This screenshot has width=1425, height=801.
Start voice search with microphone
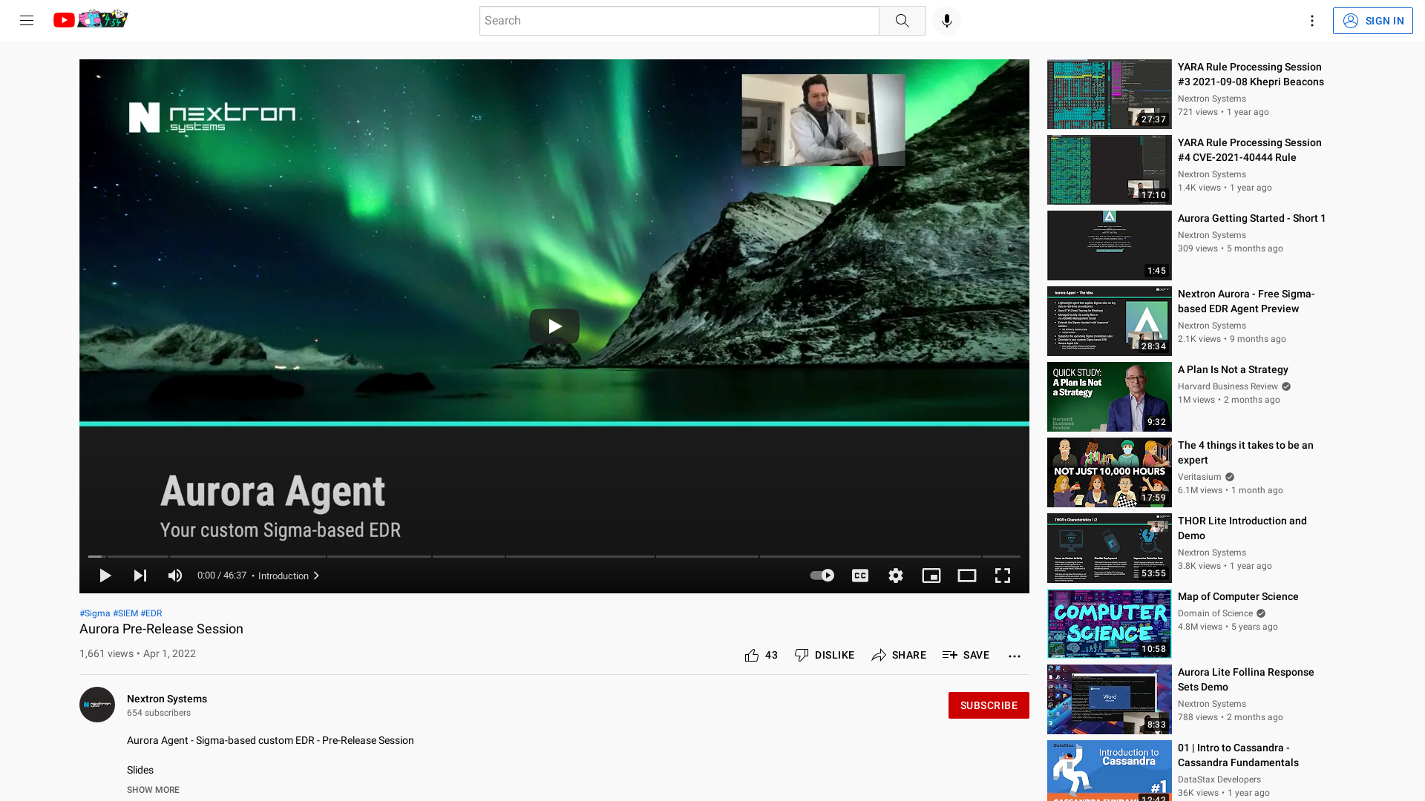946,21
